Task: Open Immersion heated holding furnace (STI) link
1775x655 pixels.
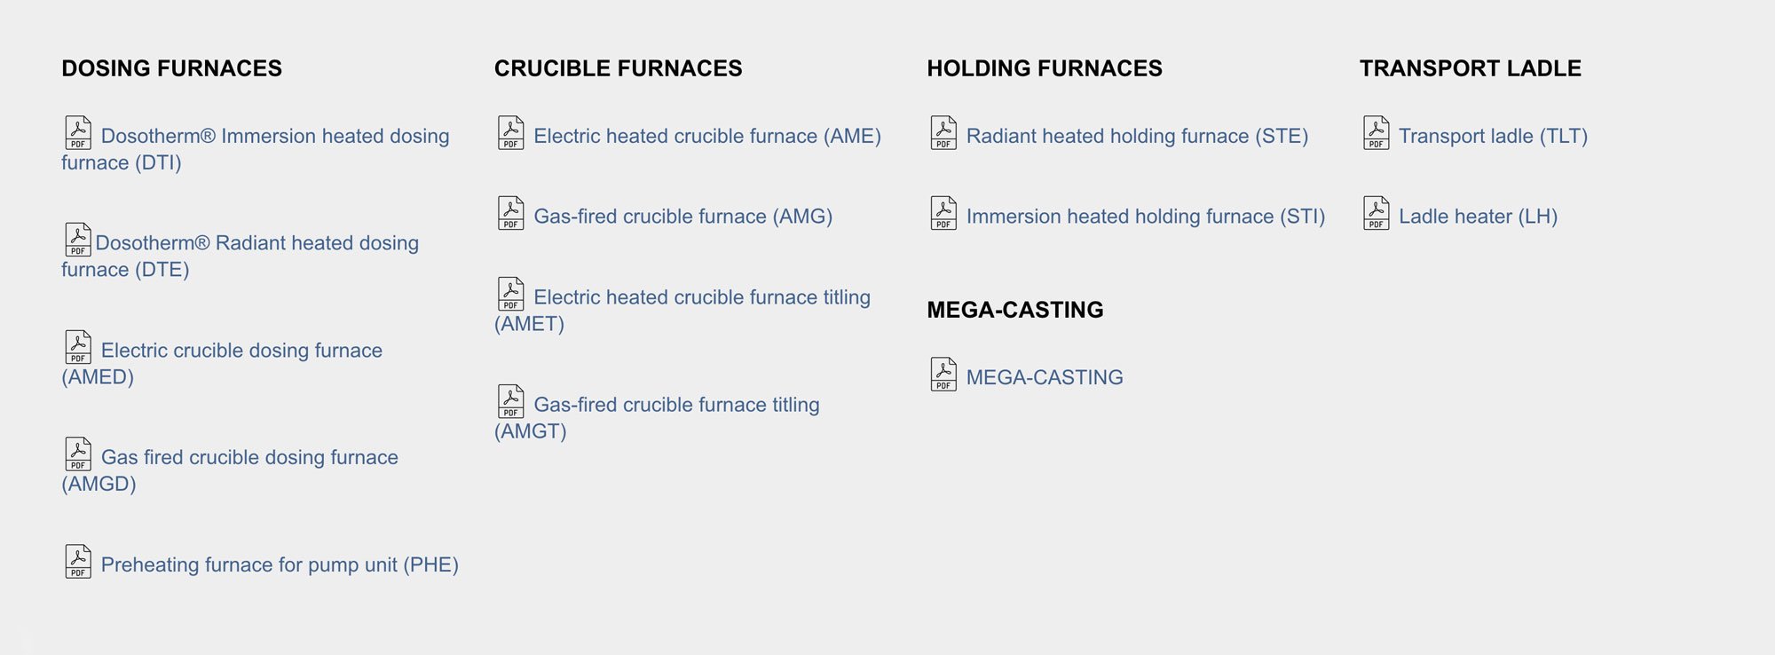Action: 1146,217
